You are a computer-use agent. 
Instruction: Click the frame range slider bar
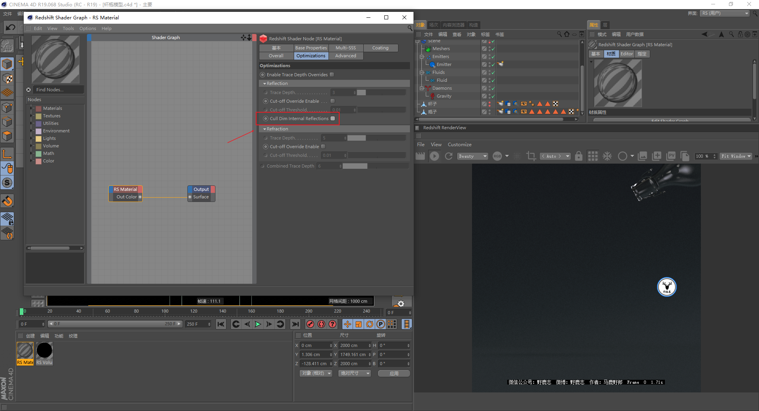click(115, 324)
